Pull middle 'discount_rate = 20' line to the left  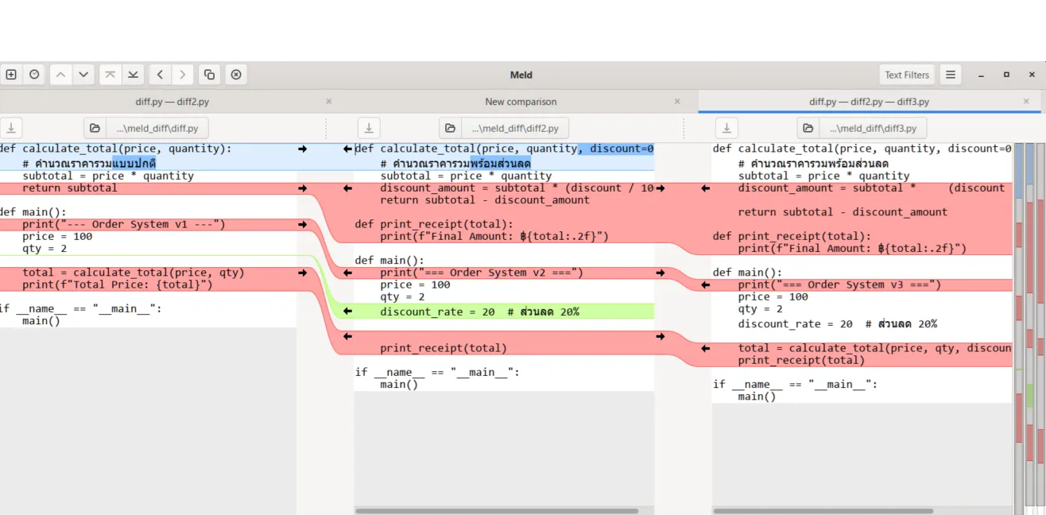point(347,312)
